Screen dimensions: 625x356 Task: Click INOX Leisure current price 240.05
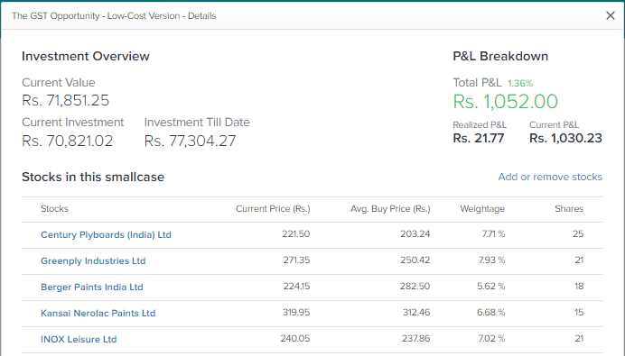tap(295, 339)
